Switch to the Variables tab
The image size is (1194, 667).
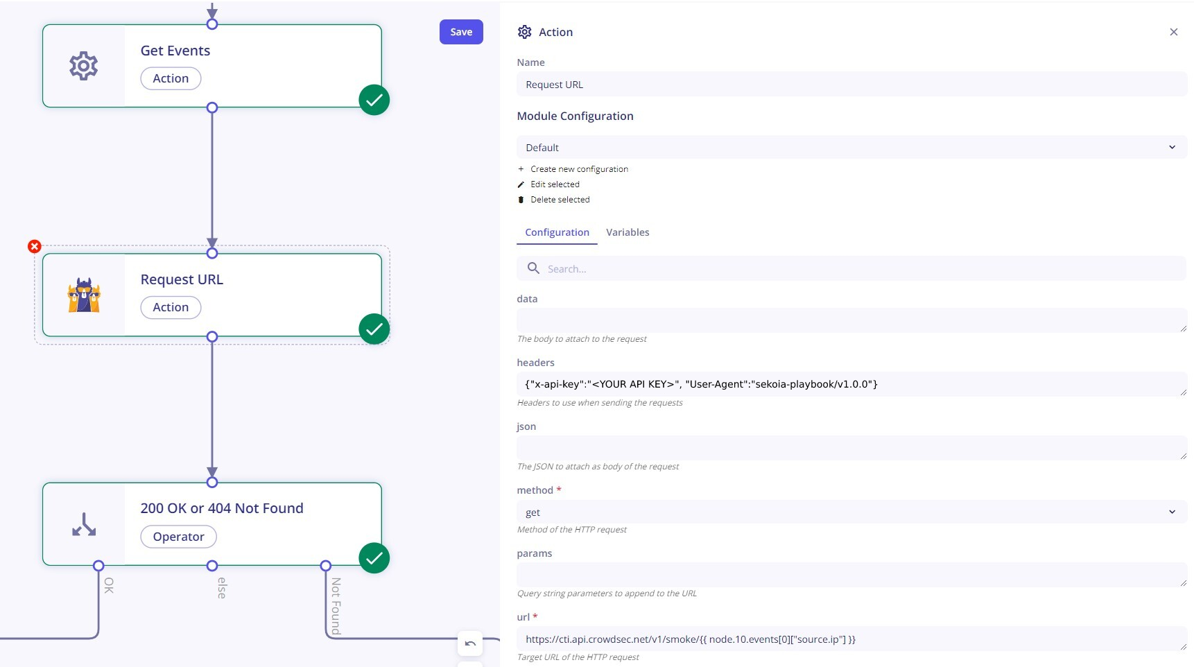[628, 232]
